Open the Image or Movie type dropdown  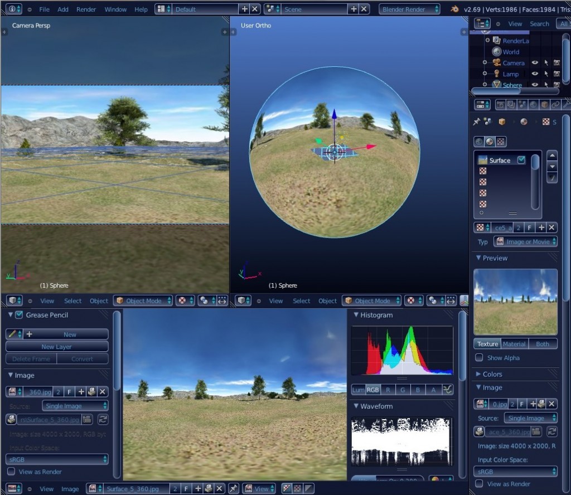click(526, 241)
